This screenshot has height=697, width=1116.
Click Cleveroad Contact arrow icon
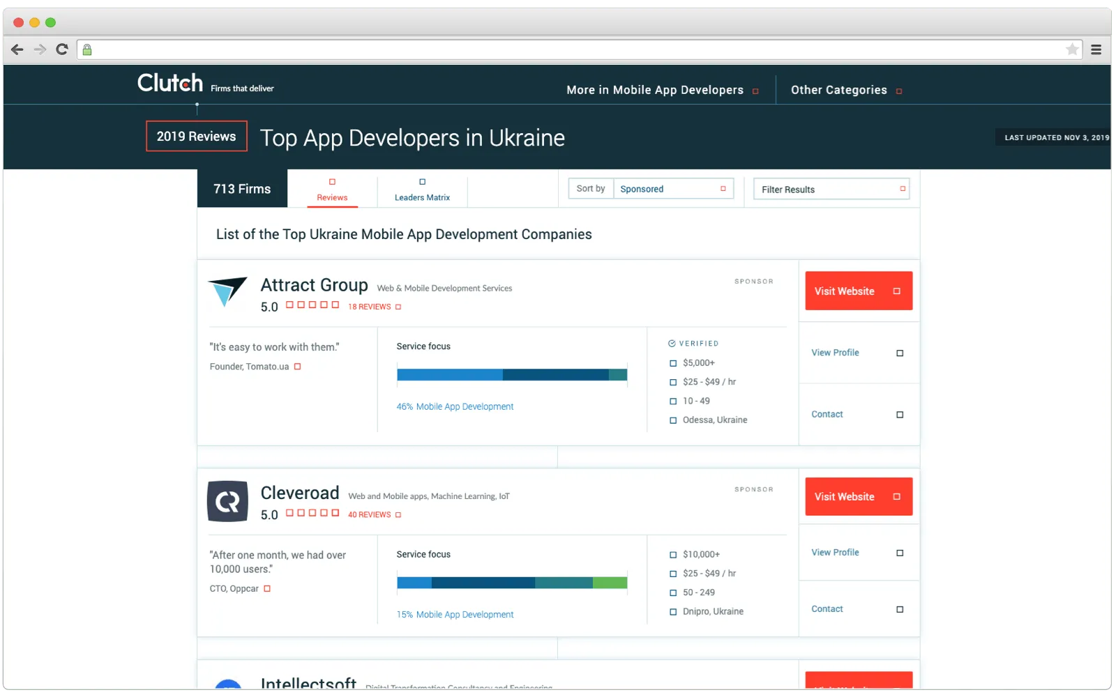(900, 610)
